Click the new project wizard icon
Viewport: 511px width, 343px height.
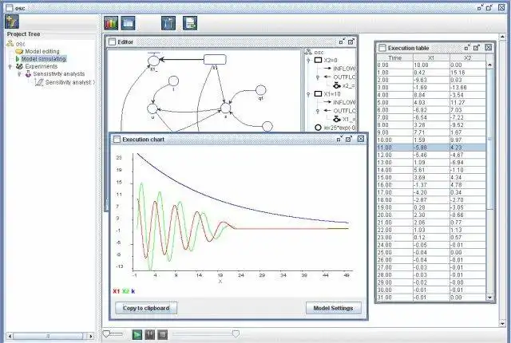coord(12,22)
